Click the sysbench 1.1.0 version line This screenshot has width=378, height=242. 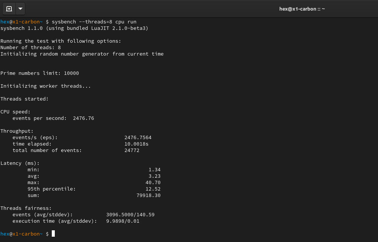74,28
